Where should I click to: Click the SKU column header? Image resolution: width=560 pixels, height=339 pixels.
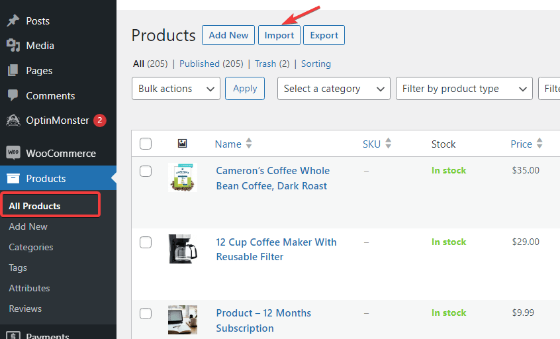(x=371, y=144)
